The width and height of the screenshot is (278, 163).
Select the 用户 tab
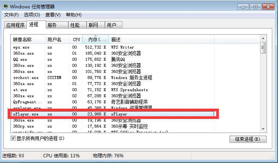112,25
